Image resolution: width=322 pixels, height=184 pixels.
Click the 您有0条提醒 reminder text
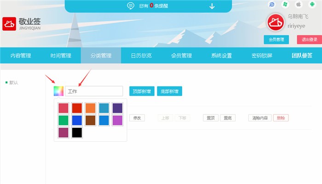point(154,6)
